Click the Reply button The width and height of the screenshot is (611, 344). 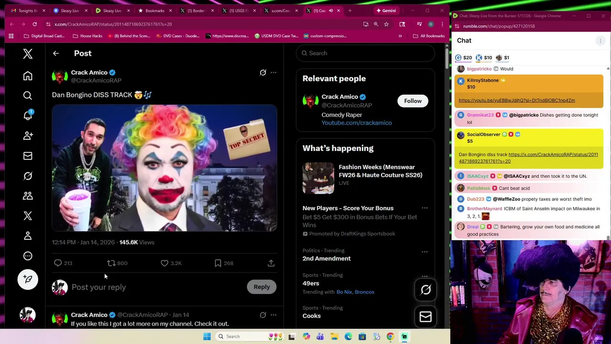[x=262, y=287]
